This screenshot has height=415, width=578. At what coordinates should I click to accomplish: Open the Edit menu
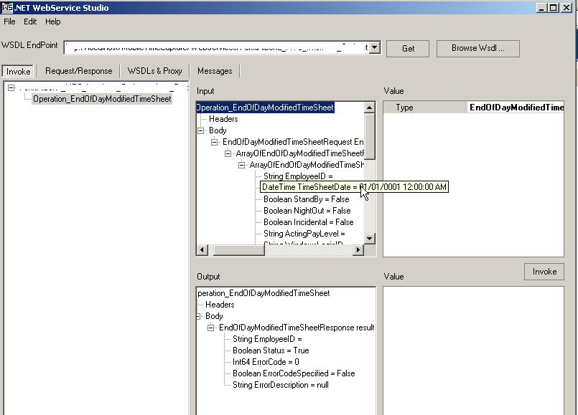(x=30, y=22)
